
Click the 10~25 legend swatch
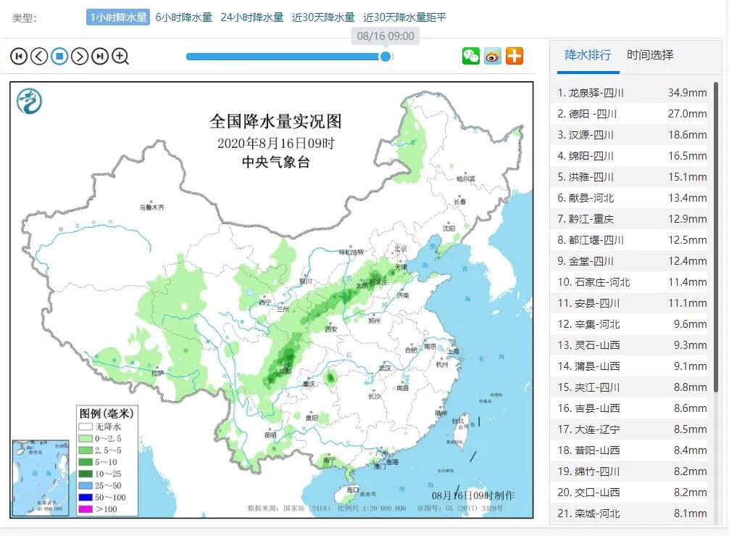(86, 474)
